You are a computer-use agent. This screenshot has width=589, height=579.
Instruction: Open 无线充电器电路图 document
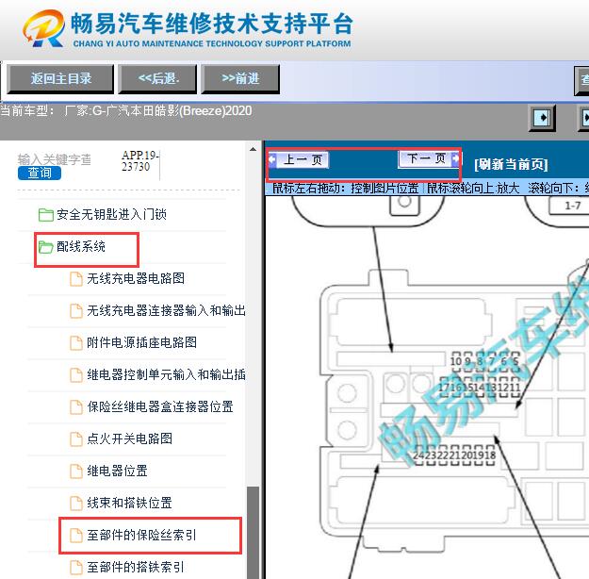pos(136,278)
